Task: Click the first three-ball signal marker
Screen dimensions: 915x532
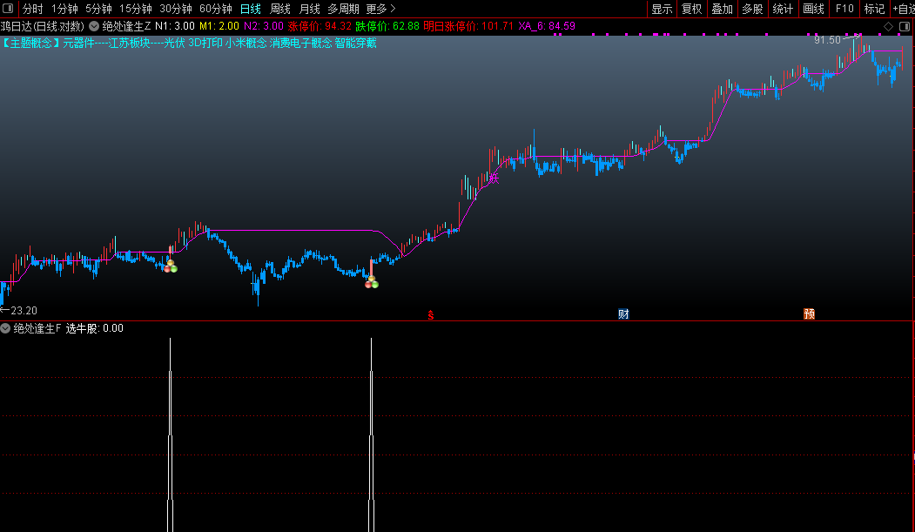Action: click(x=171, y=266)
